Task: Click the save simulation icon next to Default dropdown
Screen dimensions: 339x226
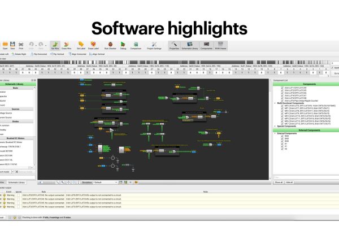Action: (121, 182)
